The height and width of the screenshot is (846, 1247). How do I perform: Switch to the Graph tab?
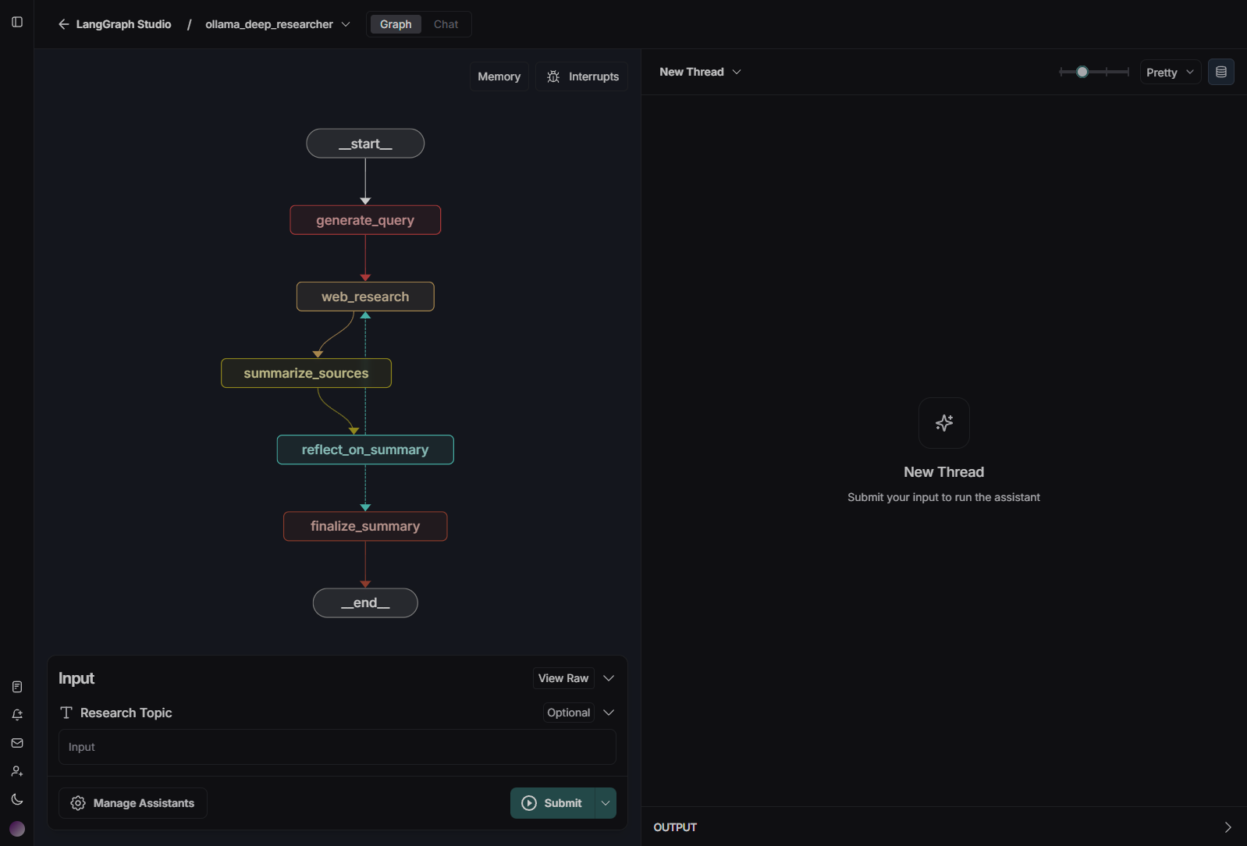tap(396, 24)
